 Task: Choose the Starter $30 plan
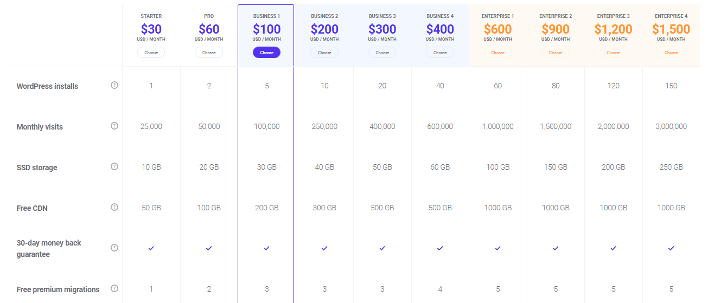click(151, 53)
